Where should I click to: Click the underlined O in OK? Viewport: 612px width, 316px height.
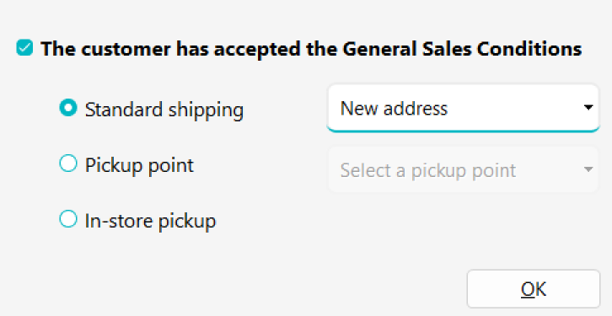coord(528,289)
